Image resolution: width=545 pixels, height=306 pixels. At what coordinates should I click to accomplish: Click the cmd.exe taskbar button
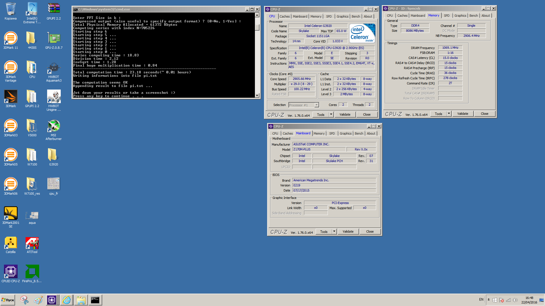pos(95,300)
